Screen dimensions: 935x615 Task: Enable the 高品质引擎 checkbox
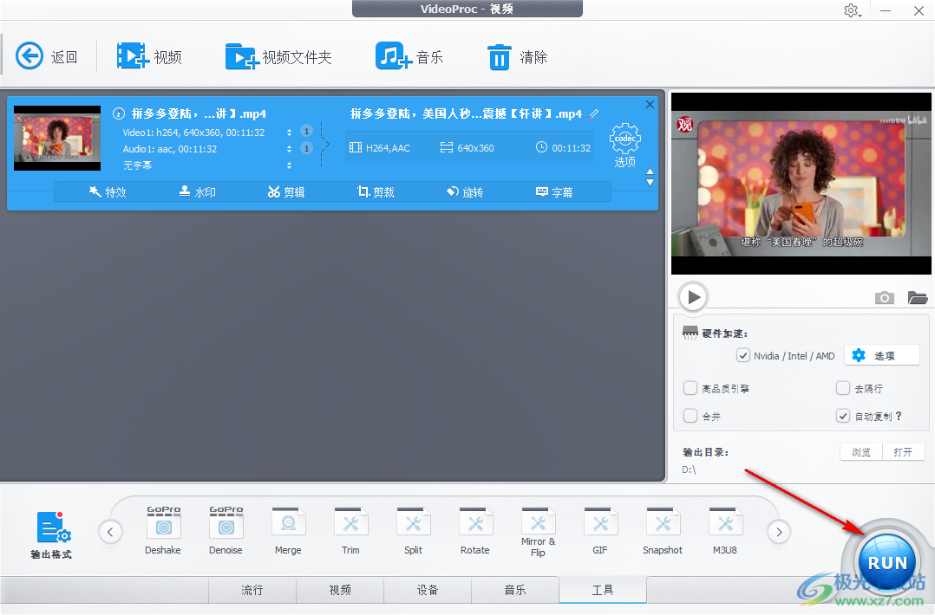click(x=690, y=388)
